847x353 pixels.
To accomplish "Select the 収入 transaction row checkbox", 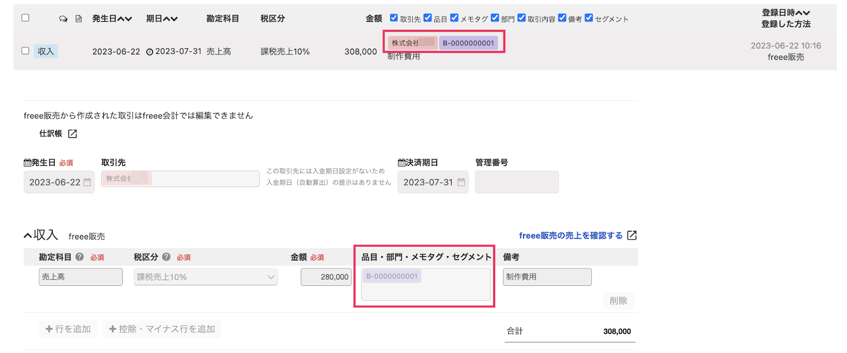I will coord(25,51).
